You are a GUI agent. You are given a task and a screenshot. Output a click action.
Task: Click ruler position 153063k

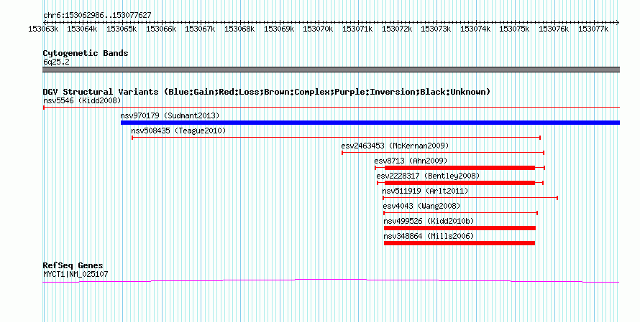[43, 29]
